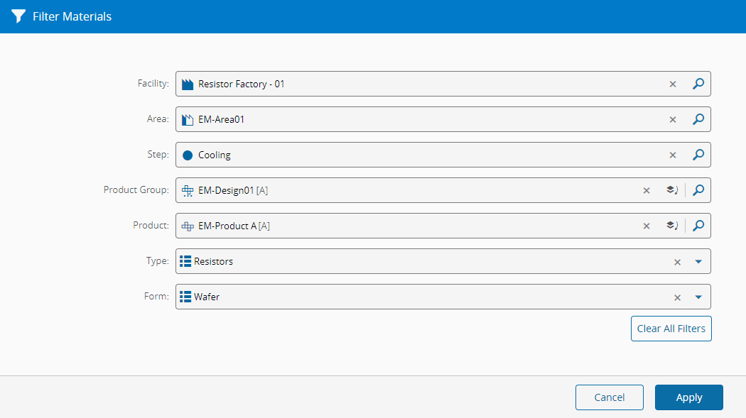Screen dimensions: 746x418
Task: Clear the Facility field value
Action: click(673, 84)
